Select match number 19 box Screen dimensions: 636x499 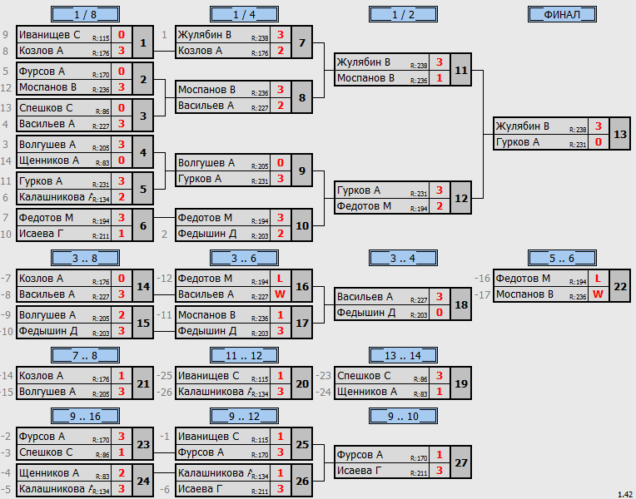461,384
